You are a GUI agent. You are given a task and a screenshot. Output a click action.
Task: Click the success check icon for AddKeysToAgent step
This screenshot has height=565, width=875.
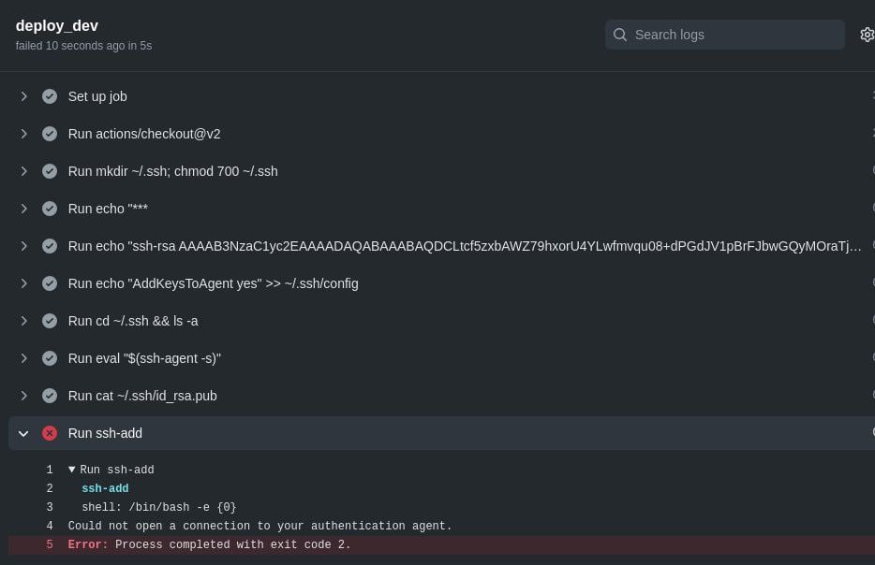[50, 283]
